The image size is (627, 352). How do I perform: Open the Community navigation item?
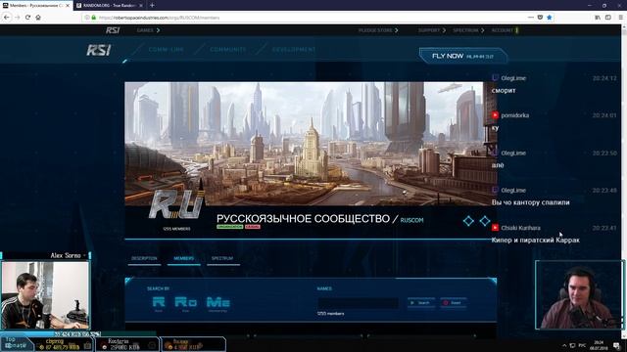[228, 50]
